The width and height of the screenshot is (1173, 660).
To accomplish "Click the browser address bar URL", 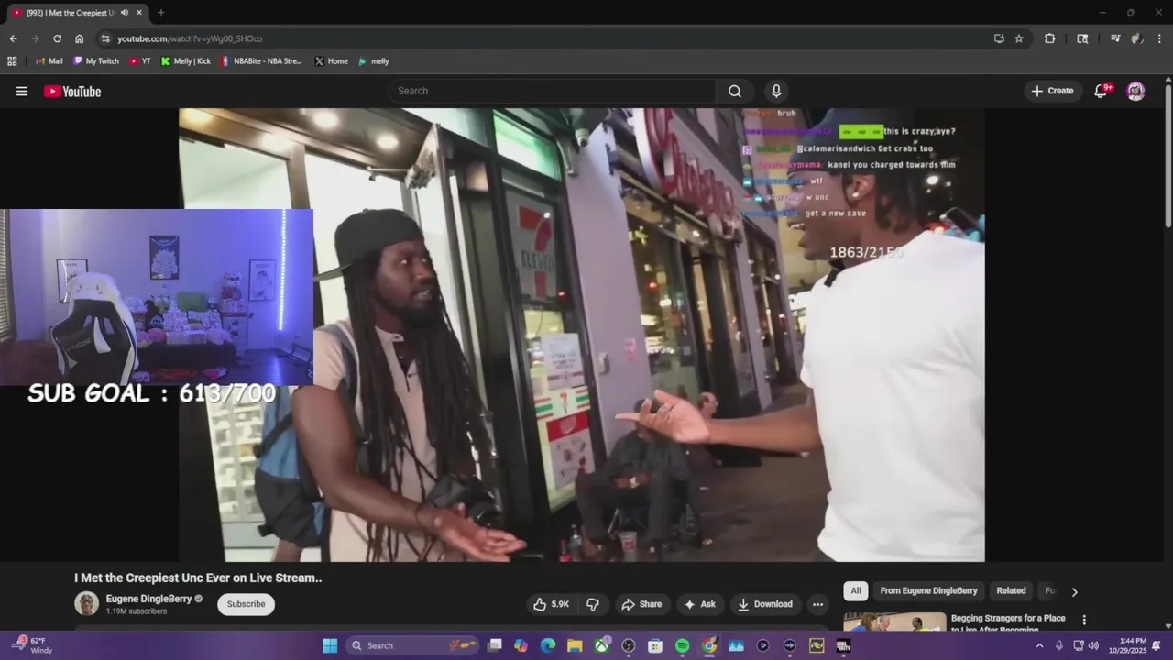I will coord(190,38).
